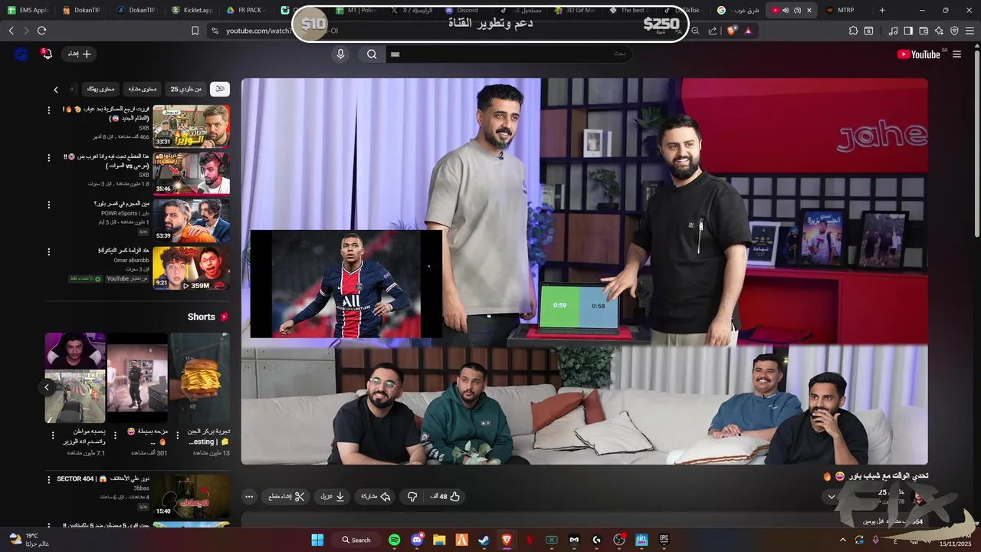981x552 pixels.
Task: Click the search magnifier button
Action: [372, 54]
